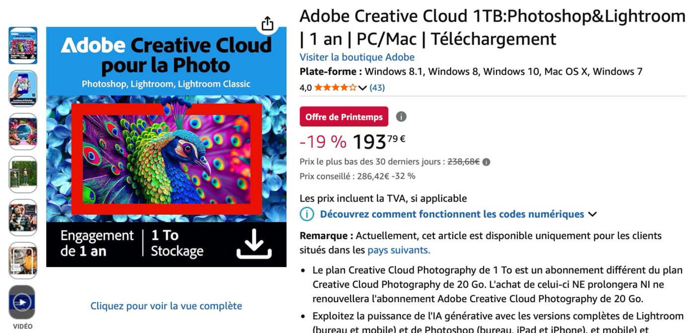Click the Offre de Printemps badge

(344, 117)
